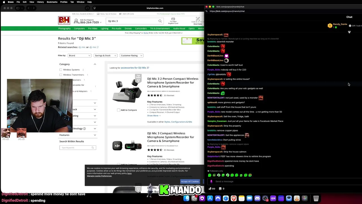
Task: Collapse the Category filter section
Action: (x=95, y=64)
